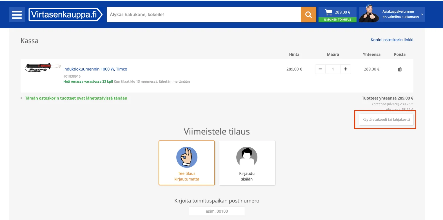
Task: Select Tee tilaus kirjautumatta option
Action: coord(187,163)
